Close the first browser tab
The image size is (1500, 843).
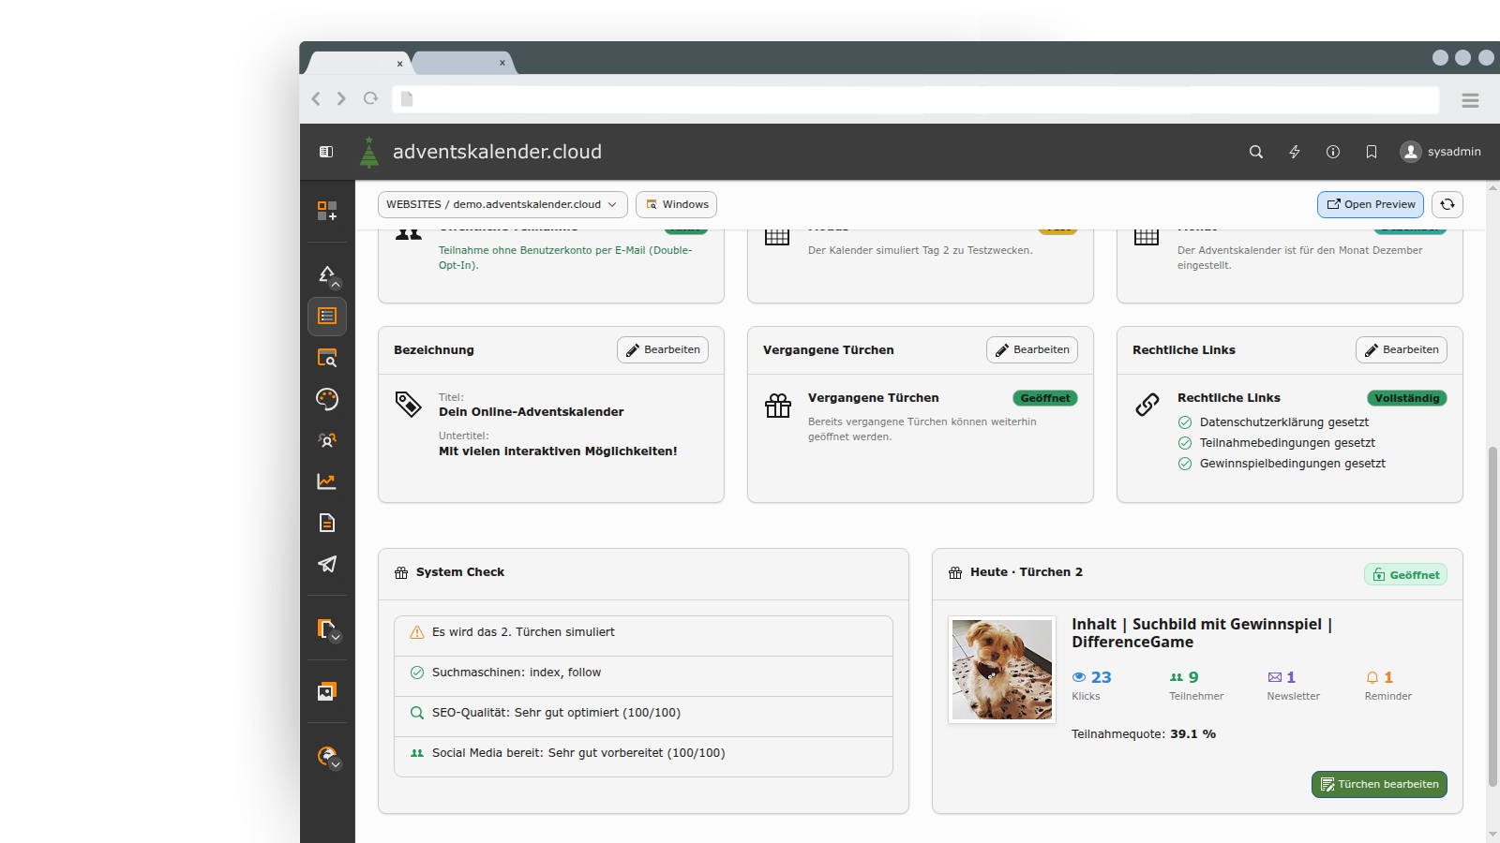click(x=399, y=64)
